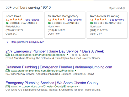Expand dropdown arrow next to pa.lentheplumber.com URL

coord(67,55)
